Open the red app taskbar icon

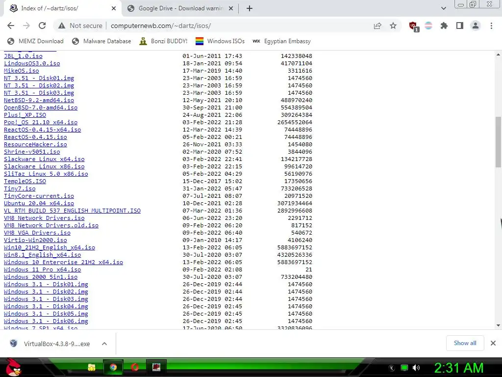coord(156,367)
